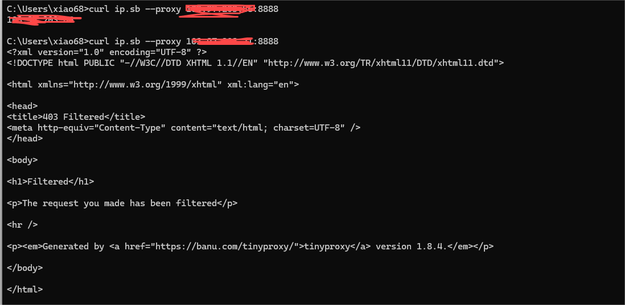Click the redacted IP output under first command

point(43,20)
